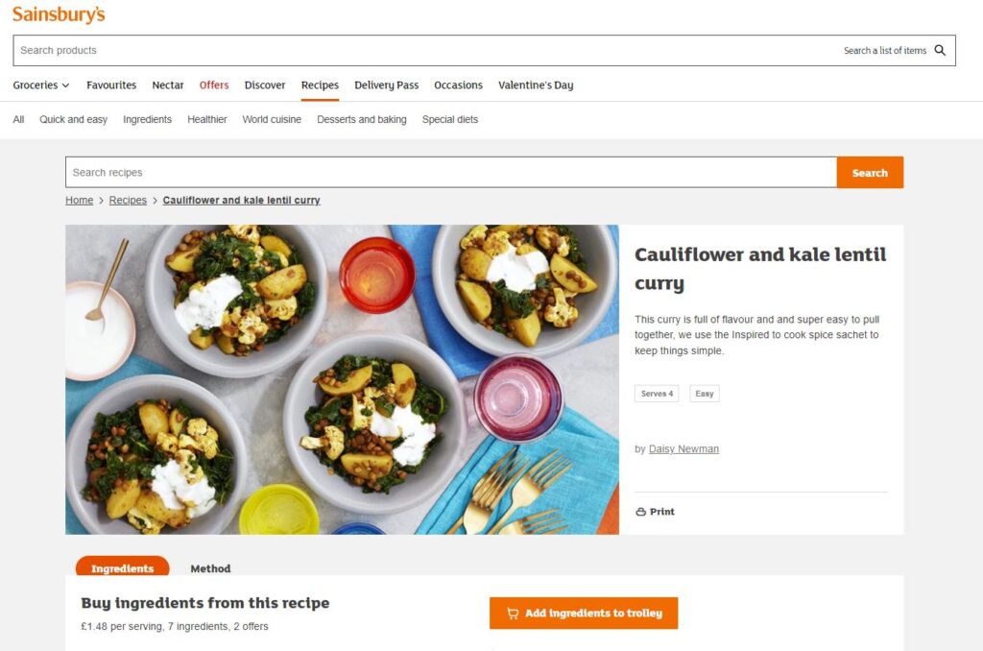Screen dimensions: 983x651
Task: Click the Print printer icon
Action: 640,512
